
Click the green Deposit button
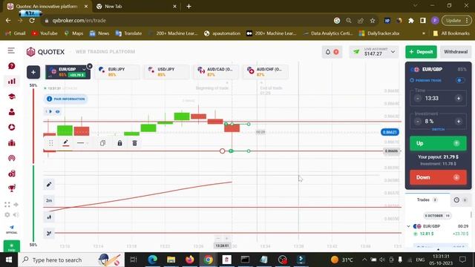[421, 52]
